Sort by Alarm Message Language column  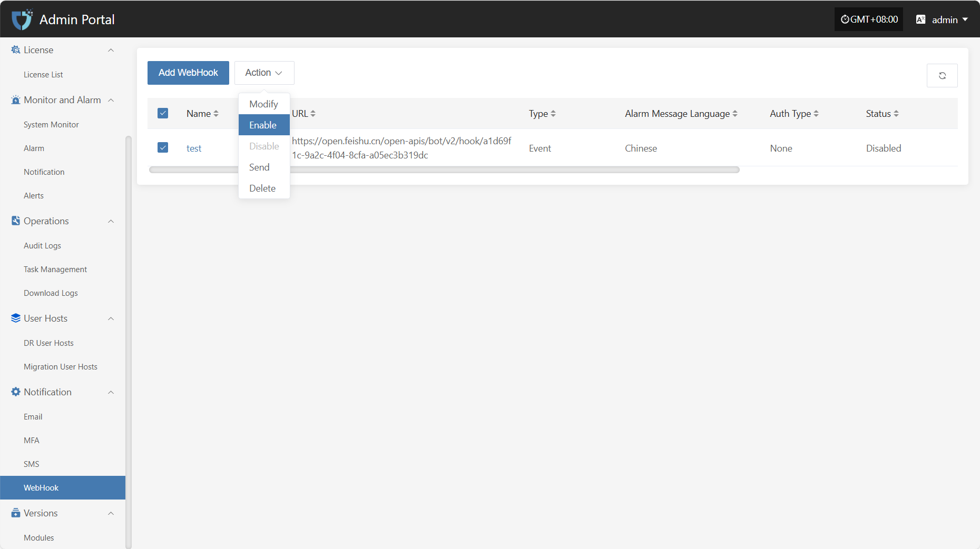point(735,114)
